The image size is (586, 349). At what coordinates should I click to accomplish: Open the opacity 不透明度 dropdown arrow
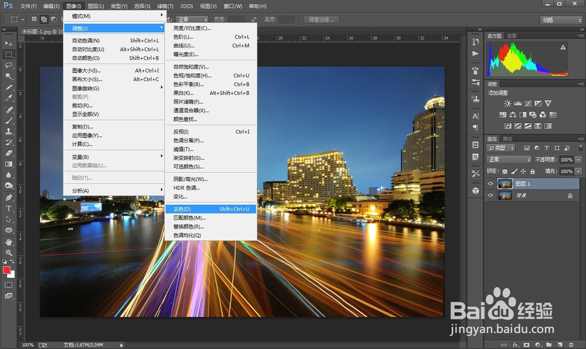(x=578, y=160)
